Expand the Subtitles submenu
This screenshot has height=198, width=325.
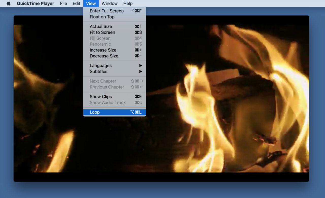point(115,71)
